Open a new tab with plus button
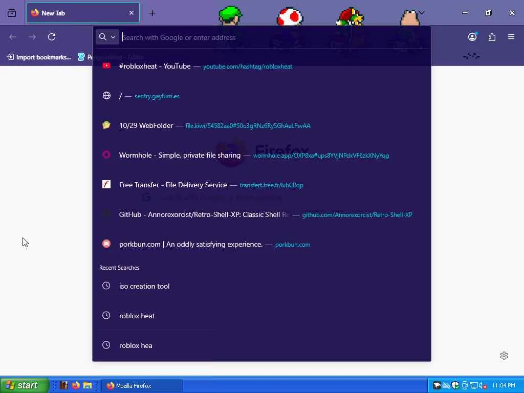This screenshot has height=393, width=524. click(152, 13)
